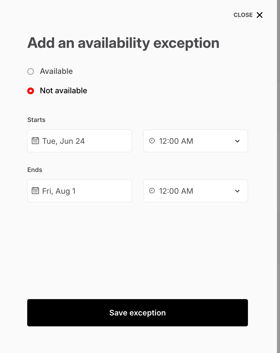Open the Ends 12:00 AM time dropdown
The width and height of the screenshot is (280, 353).
[x=195, y=191]
